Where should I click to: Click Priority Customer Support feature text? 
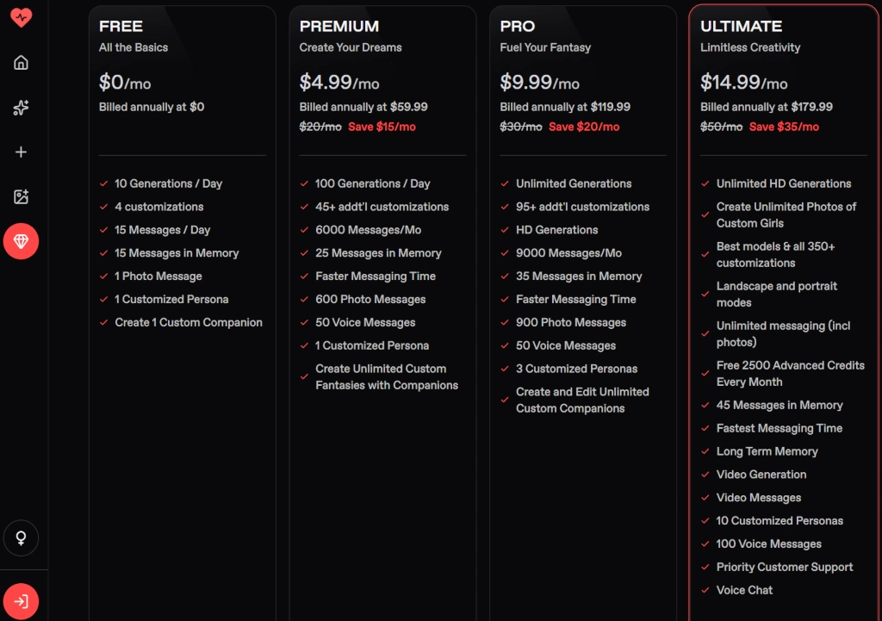pyautogui.click(x=784, y=568)
